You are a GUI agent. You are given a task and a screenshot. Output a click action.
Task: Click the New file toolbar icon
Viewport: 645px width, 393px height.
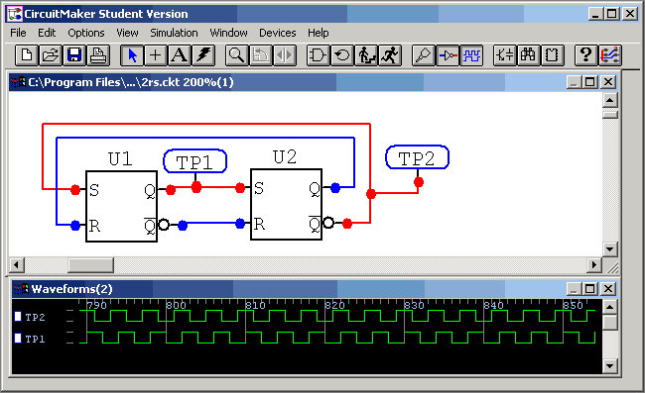coord(27,55)
